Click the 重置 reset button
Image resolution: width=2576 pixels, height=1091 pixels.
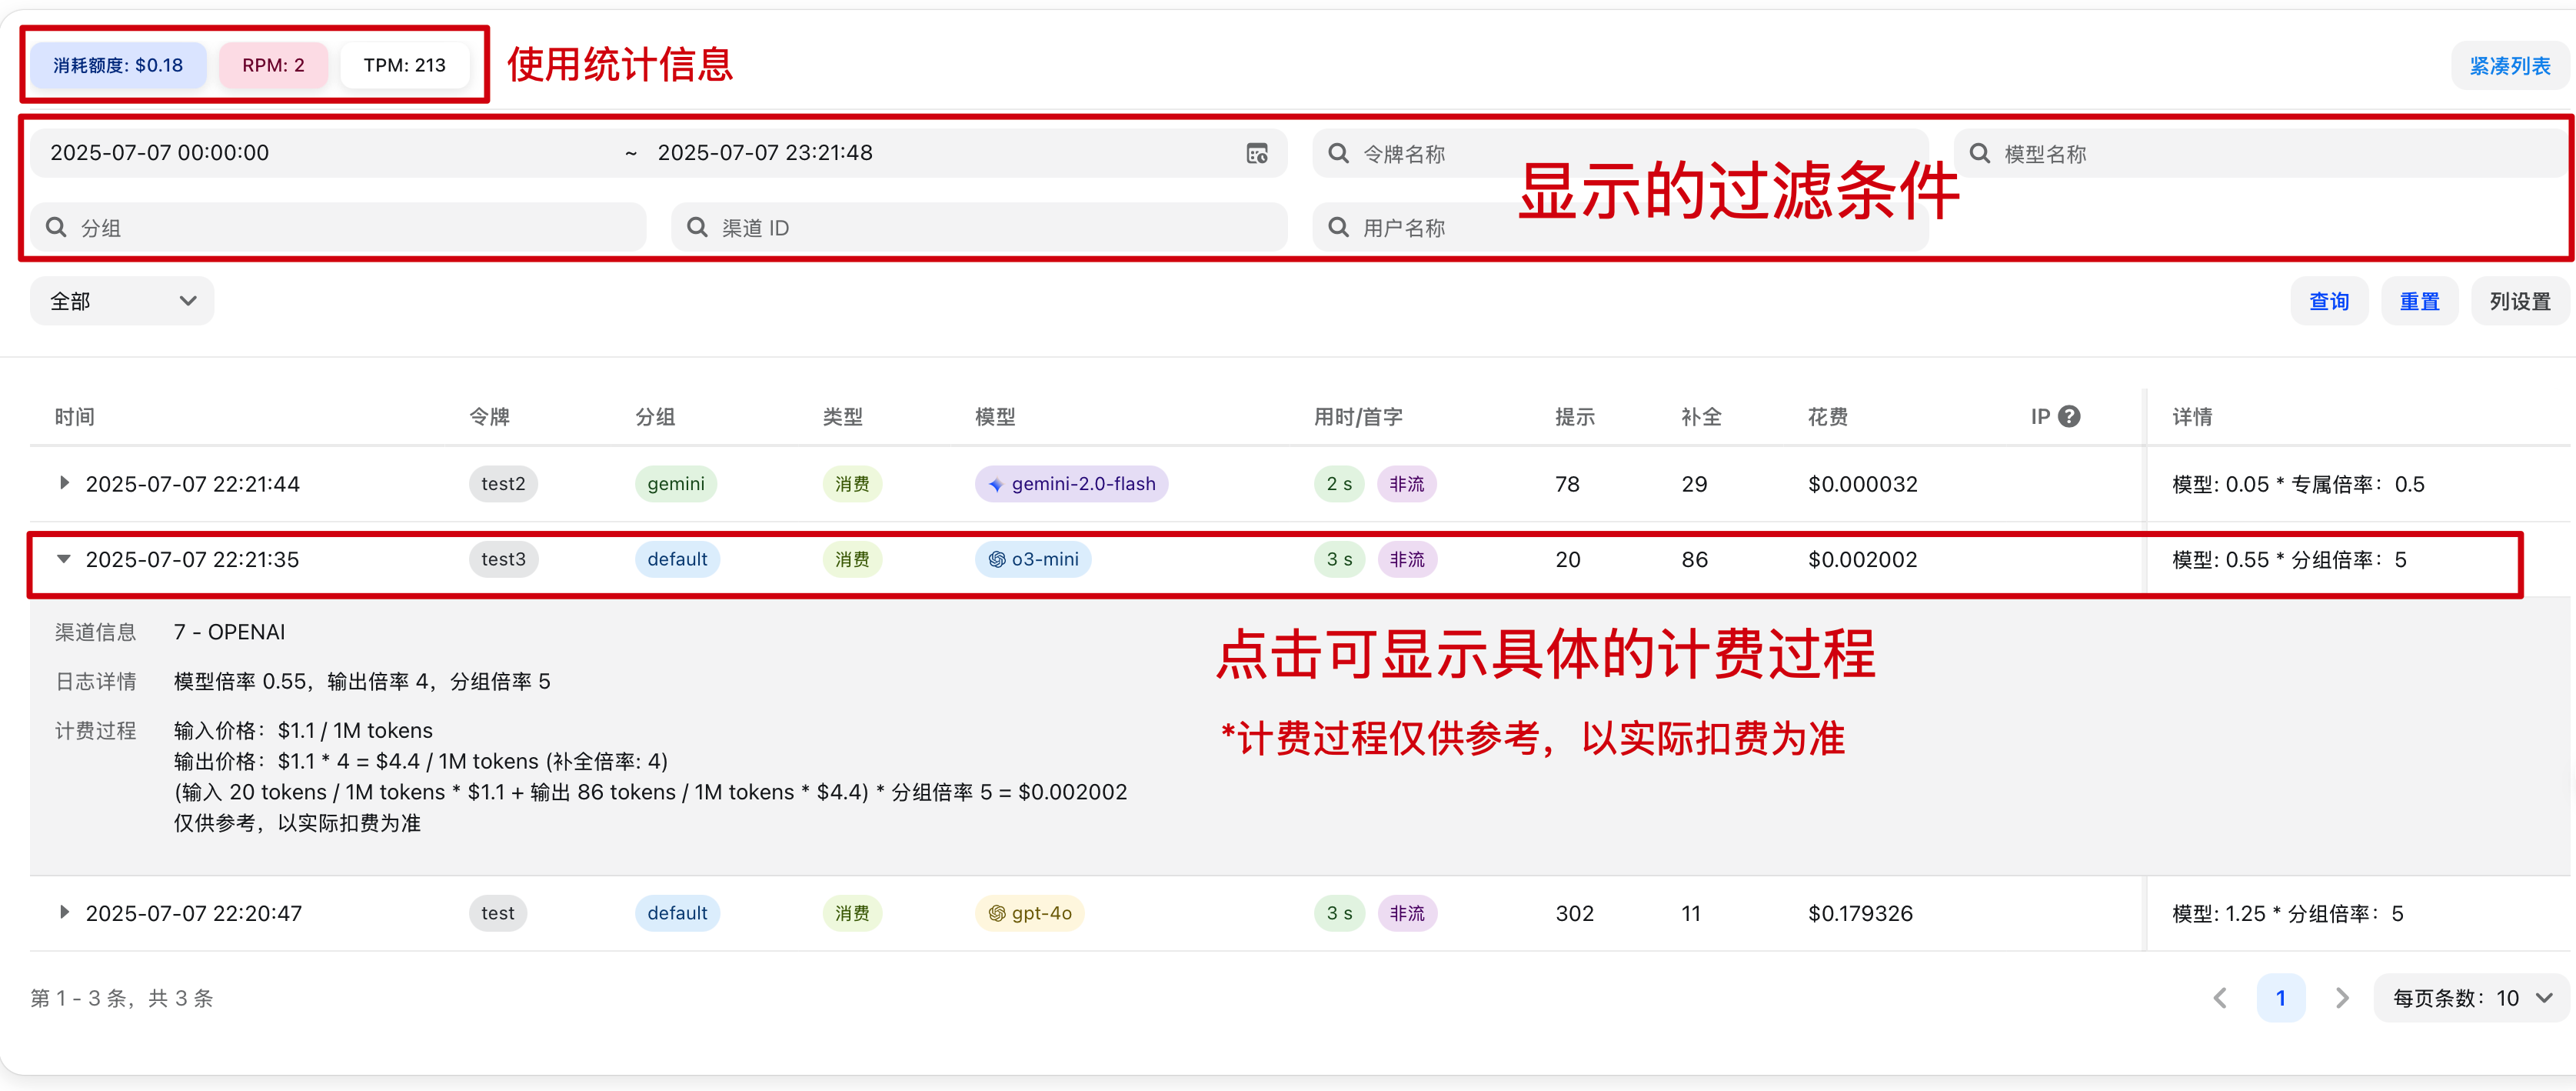pyautogui.click(x=2419, y=300)
